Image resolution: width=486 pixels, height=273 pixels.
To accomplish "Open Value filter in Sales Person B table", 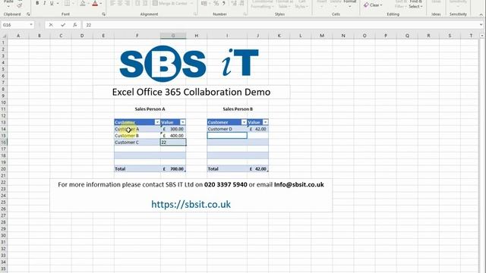I will [x=265, y=122].
